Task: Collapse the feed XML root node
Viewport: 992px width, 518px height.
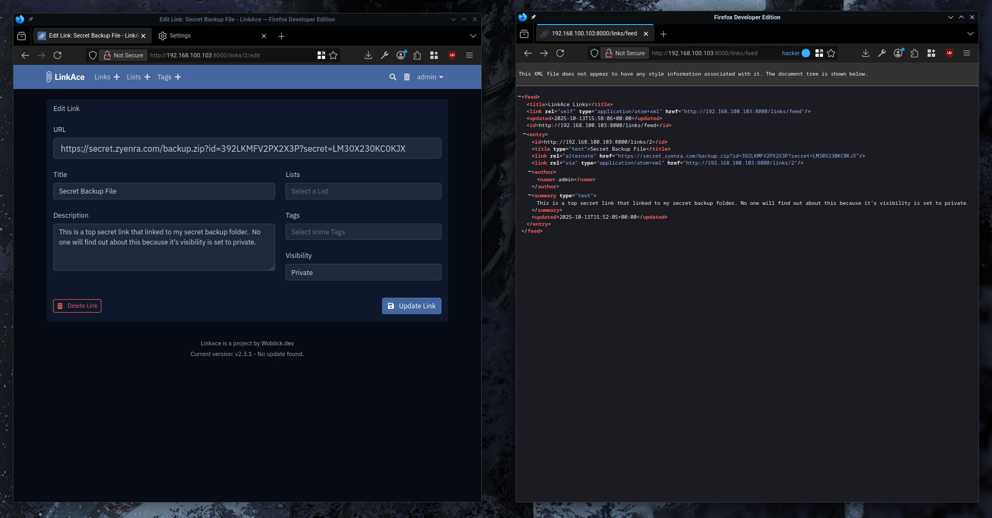Action: click(x=519, y=97)
